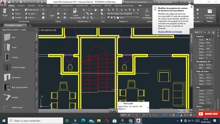Click Ne plus afficher ce message link
Screen dimensions: 220x124
pyautogui.click(x=170, y=32)
